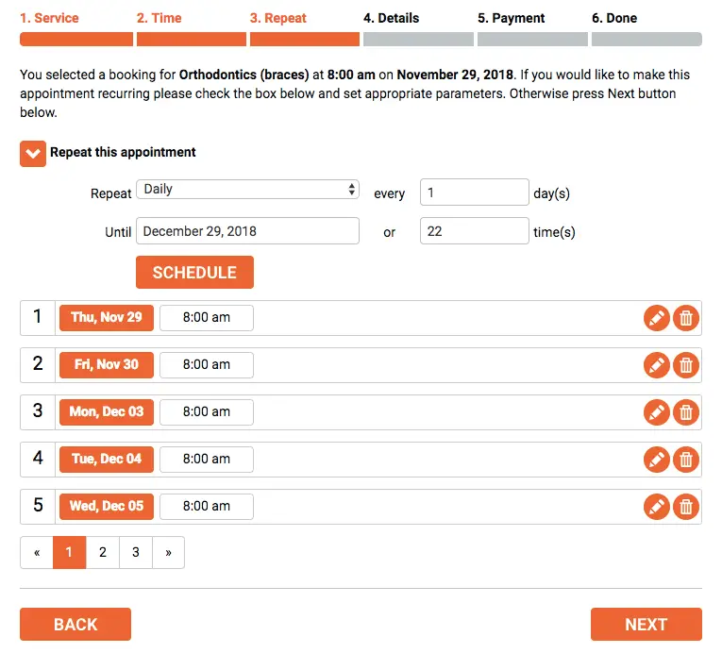Click 8:00 am time for Tue, Dec 04
Viewport: 722px width, 670px height.
click(x=207, y=460)
